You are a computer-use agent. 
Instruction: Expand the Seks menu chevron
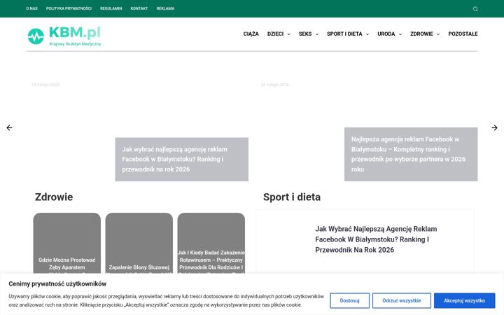(x=317, y=34)
